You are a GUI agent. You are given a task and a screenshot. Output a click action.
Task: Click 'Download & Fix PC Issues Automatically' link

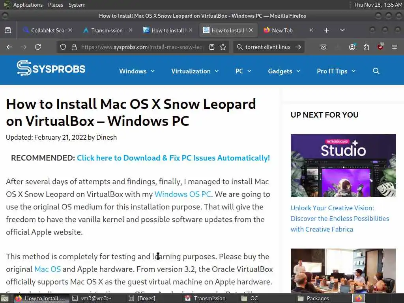coord(173,158)
